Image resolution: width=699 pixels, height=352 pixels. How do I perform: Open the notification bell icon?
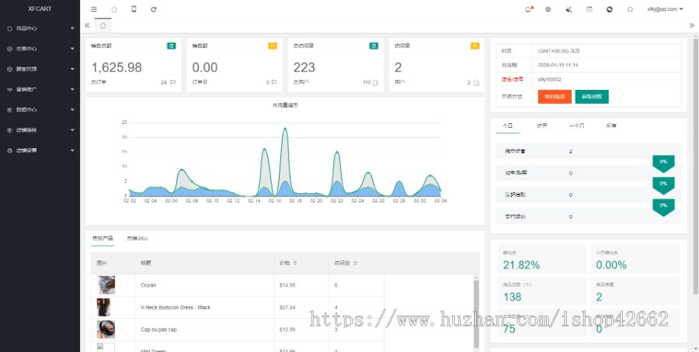[528, 9]
